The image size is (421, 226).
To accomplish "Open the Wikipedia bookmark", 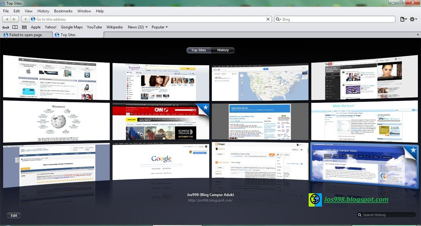I will (115, 27).
